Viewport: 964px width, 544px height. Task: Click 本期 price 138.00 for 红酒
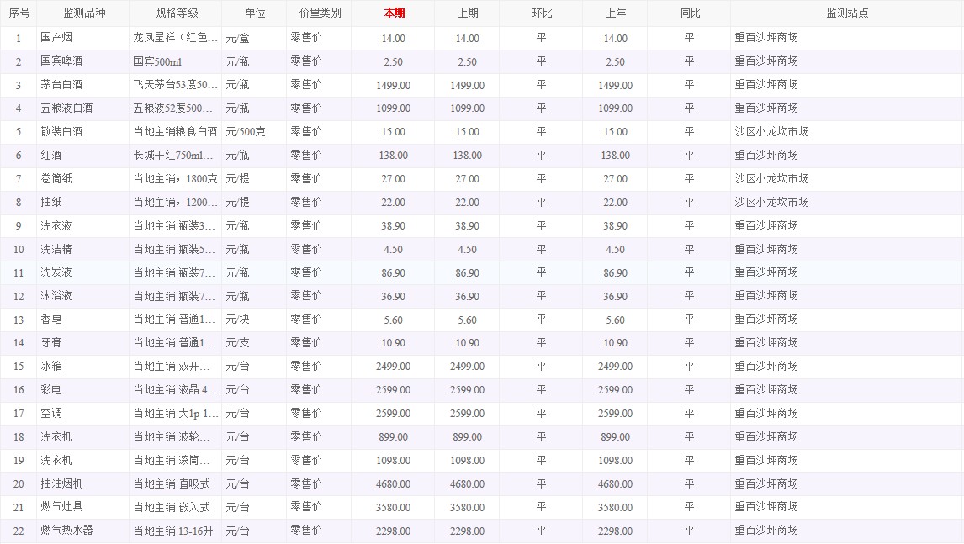[x=394, y=156]
